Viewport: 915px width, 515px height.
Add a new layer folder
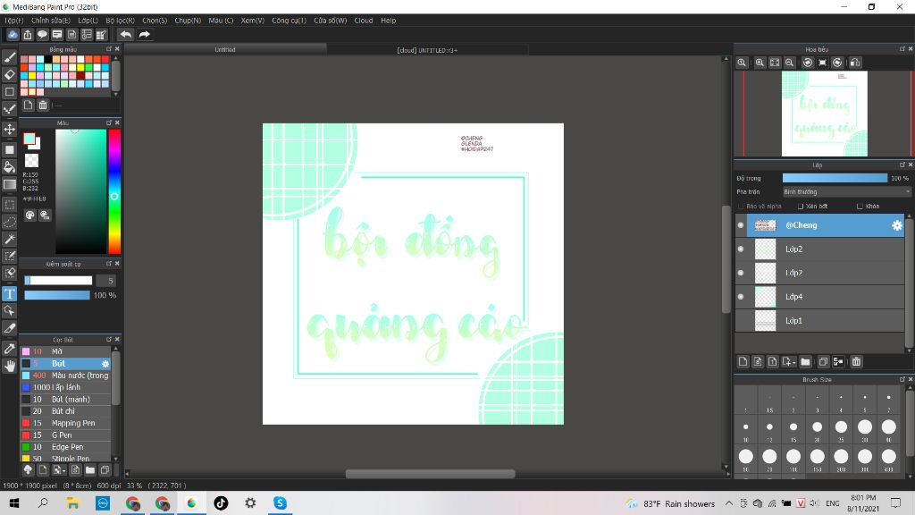[x=805, y=361]
